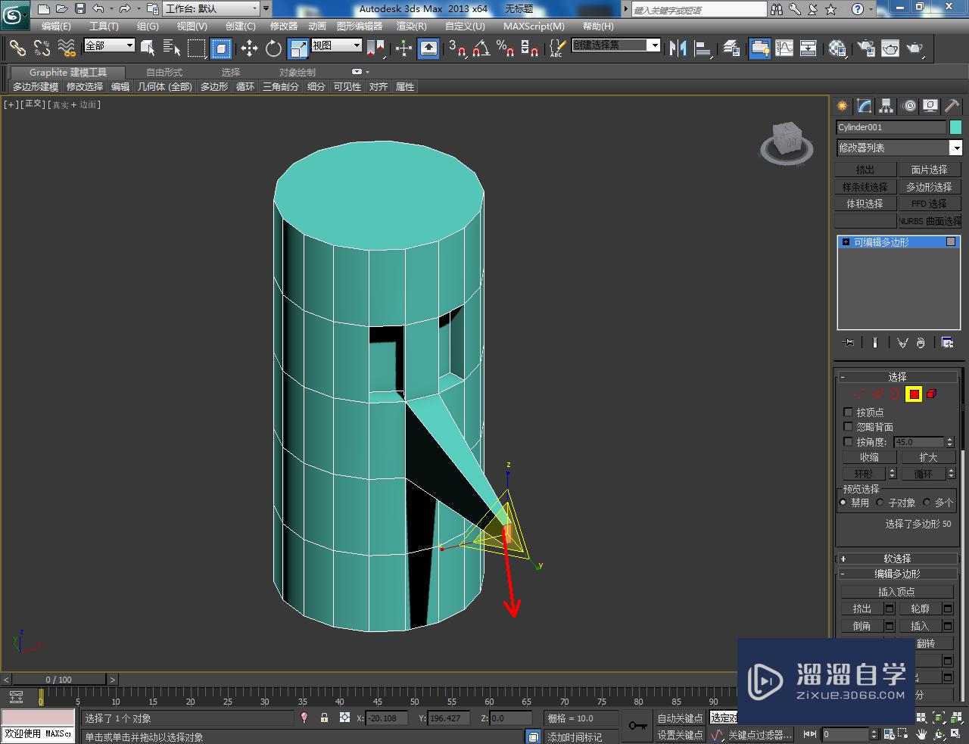Click the time slider 0 / 100
The height and width of the screenshot is (744, 969).
tap(59, 680)
